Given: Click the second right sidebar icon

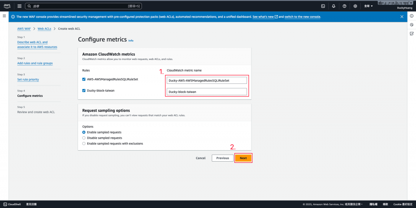Looking at the screenshot, I should tap(412, 25).
